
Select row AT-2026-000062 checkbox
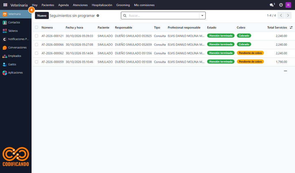[x=37, y=53]
